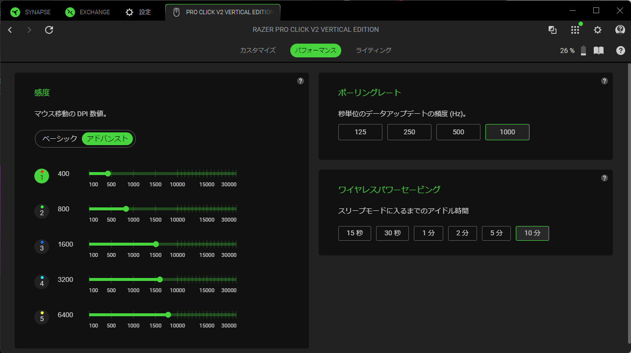Open the user guide book icon
The width and height of the screenshot is (631, 353).
(x=599, y=50)
